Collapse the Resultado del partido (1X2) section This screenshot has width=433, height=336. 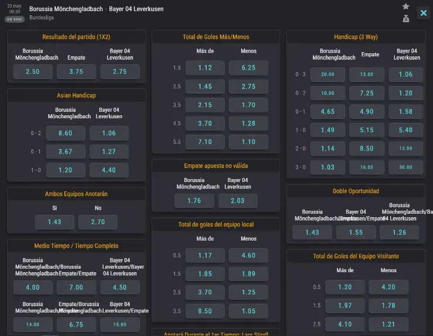[76, 37]
